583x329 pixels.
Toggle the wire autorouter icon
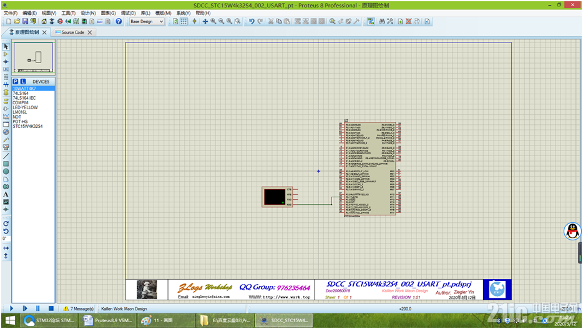point(371,22)
